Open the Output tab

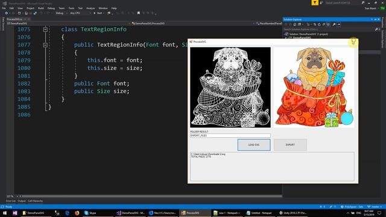(x=22, y=201)
